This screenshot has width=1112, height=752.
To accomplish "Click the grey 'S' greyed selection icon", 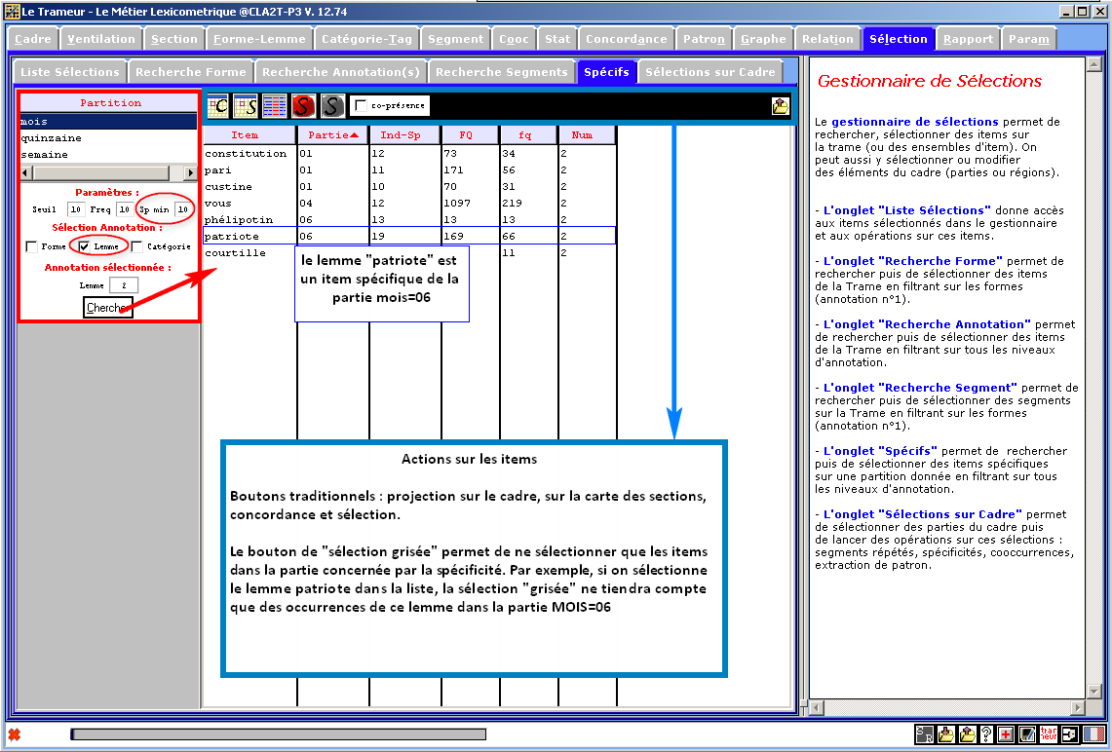I will pyautogui.click(x=332, y=106).
